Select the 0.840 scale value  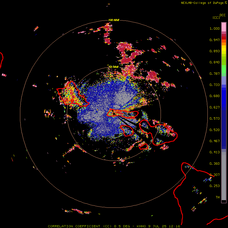pyautogui.click(x=215, y=62)
